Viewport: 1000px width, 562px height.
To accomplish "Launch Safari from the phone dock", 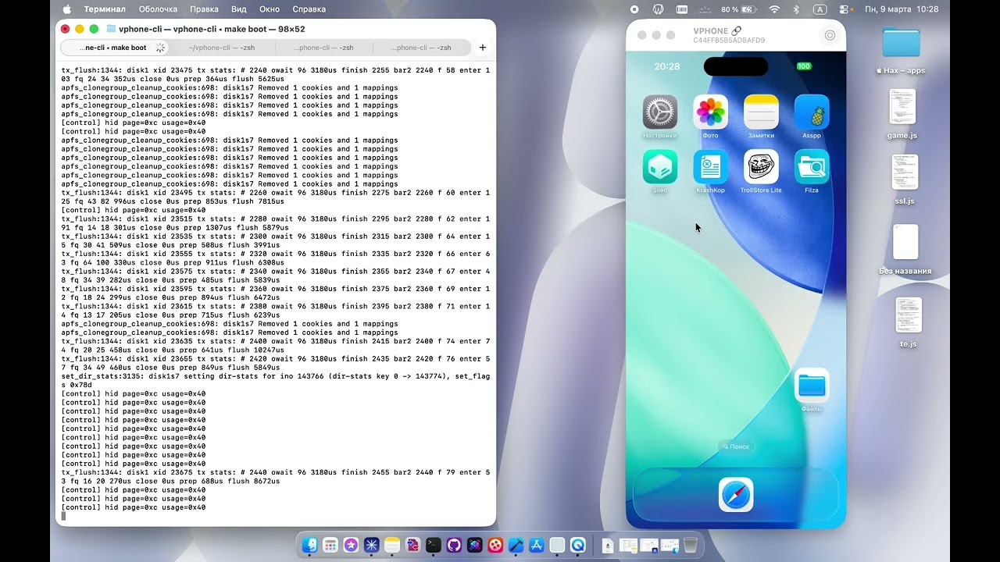I will [x=736, y=495].
